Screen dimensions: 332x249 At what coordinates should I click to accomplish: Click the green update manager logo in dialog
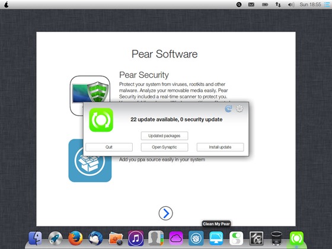coord(101,120)
